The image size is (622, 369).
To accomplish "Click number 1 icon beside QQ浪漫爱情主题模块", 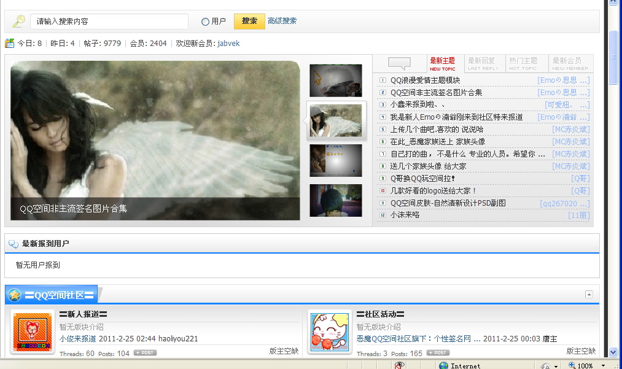I will (x=383, y=80).
